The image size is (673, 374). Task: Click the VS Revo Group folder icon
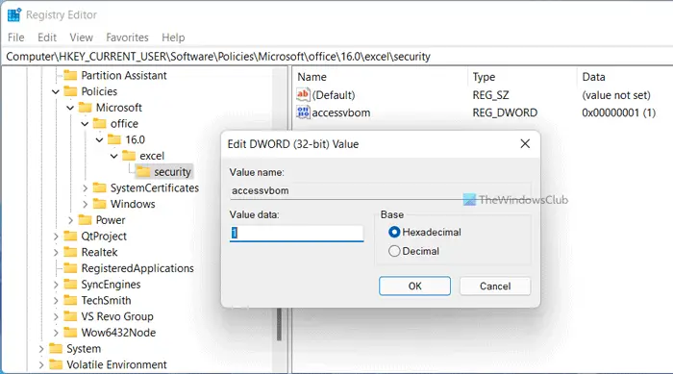coord(70,316)
